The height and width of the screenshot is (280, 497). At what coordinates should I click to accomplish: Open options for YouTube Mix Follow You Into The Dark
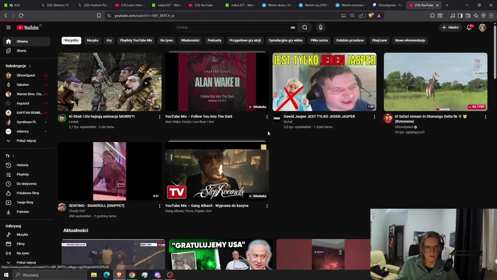coord(267,117)
